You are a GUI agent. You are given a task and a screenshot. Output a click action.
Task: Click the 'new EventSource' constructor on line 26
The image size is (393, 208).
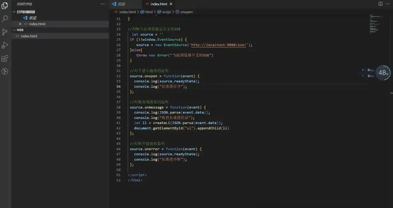tap(171, 45)
